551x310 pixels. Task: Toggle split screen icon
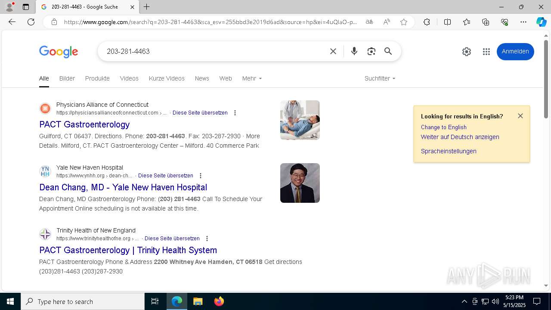click(447, 22)
